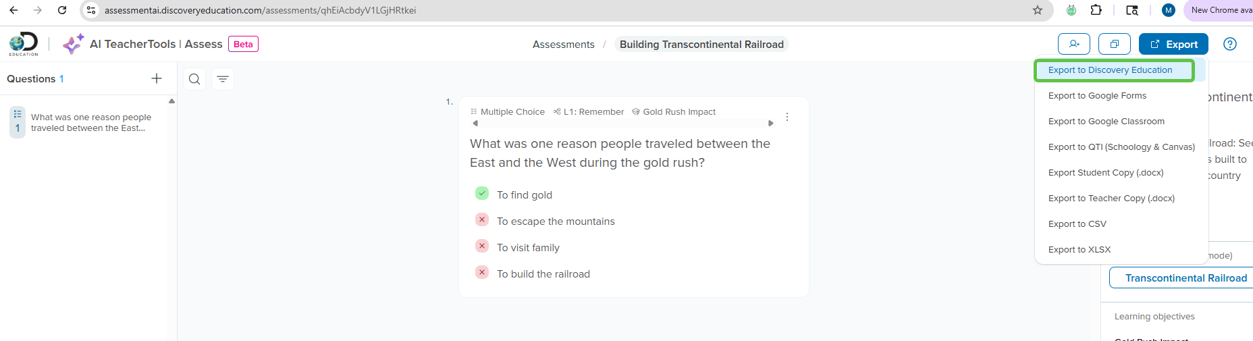Click the Export dropdown button
Image resolution: width=1253 pixels, height=341 pixels.
[x=1173, y=44]
